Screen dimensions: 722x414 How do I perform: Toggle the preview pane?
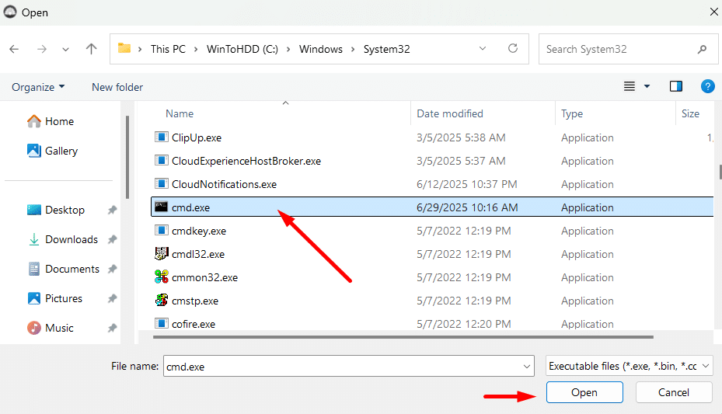point(676,86)
